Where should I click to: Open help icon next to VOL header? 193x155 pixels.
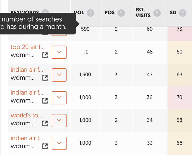click(x=91, y=13)
